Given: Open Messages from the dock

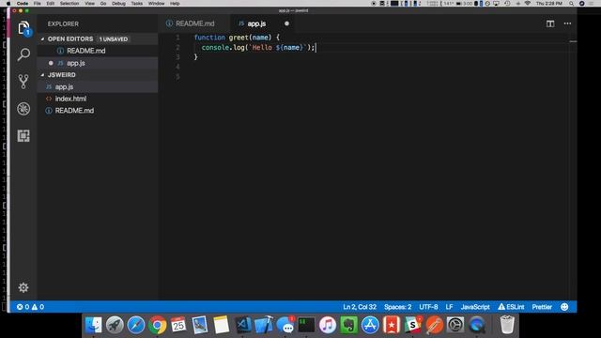Looking at the screenshot, I should click(285, 325).
